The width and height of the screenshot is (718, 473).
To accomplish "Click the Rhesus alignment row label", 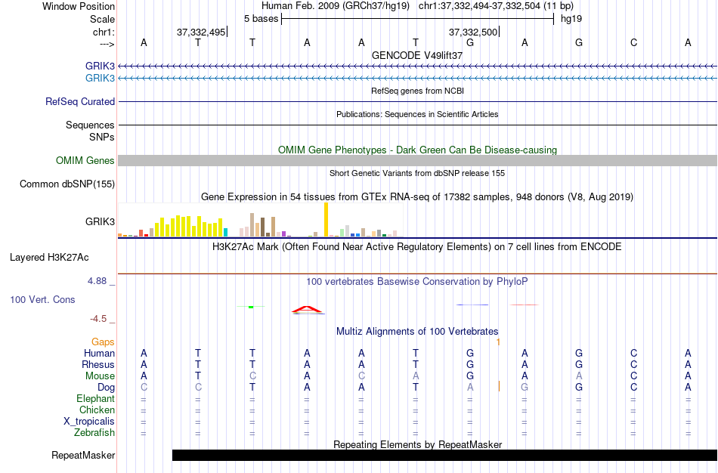I will (x=98, y=364).
